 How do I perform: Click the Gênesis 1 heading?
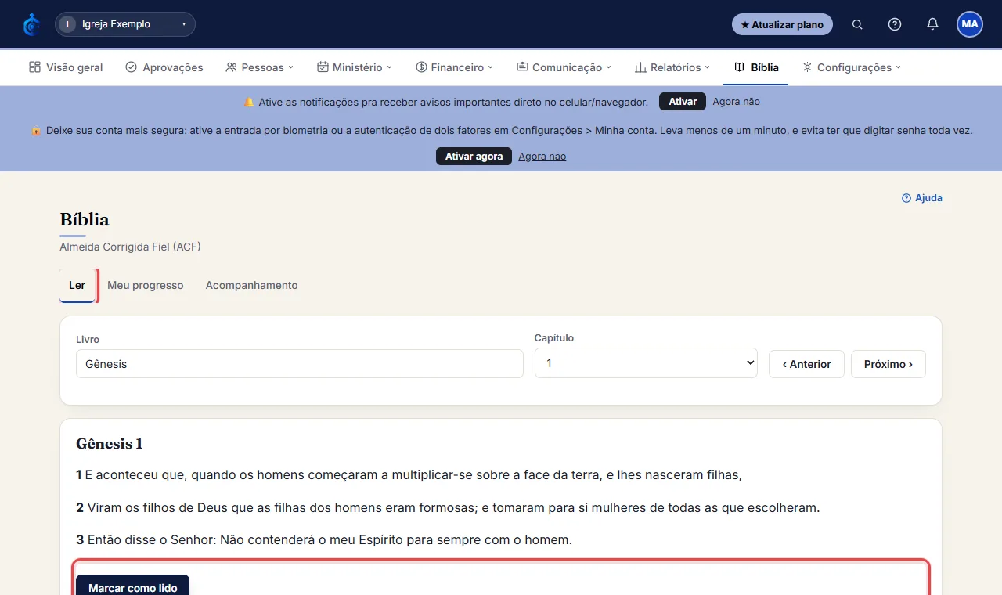point(109,444)
